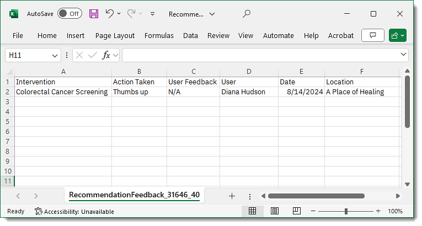422x226 pixels.
Task: Select the Acrobat tab
Action: tap(341, 35)
